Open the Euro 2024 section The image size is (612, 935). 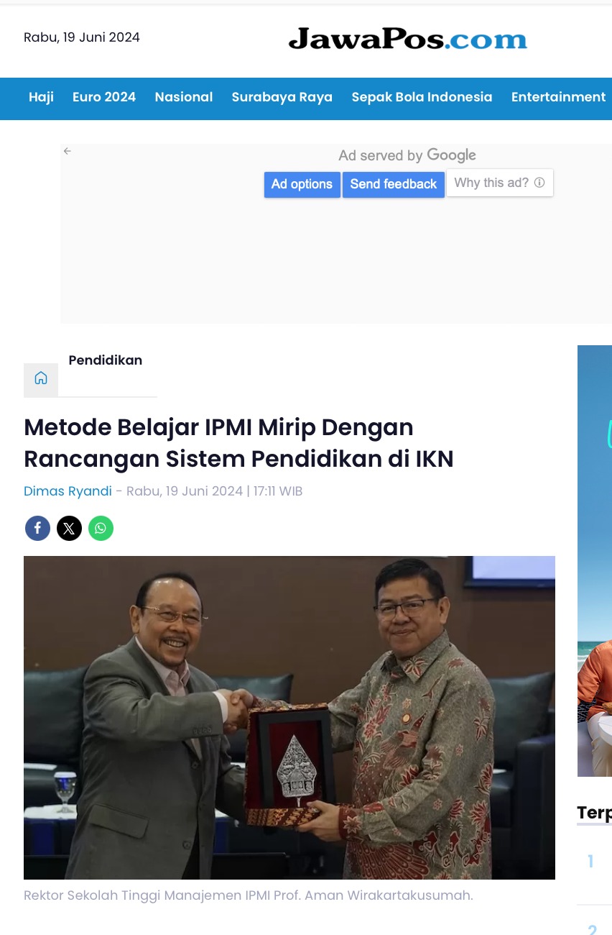[104, 97]
